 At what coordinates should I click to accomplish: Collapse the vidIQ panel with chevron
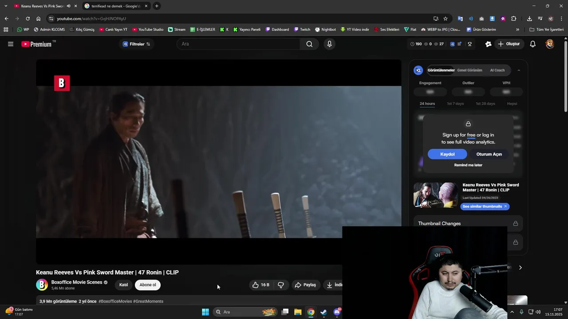point(519,70)
